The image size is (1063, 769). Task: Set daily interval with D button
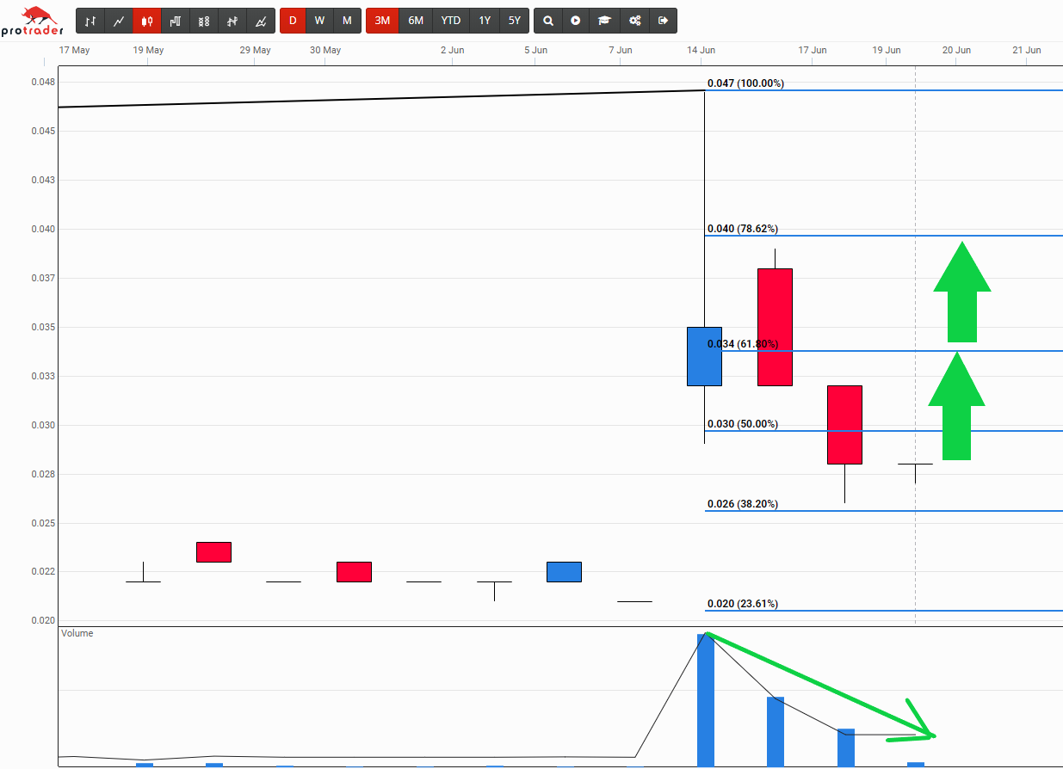point(293,21)
